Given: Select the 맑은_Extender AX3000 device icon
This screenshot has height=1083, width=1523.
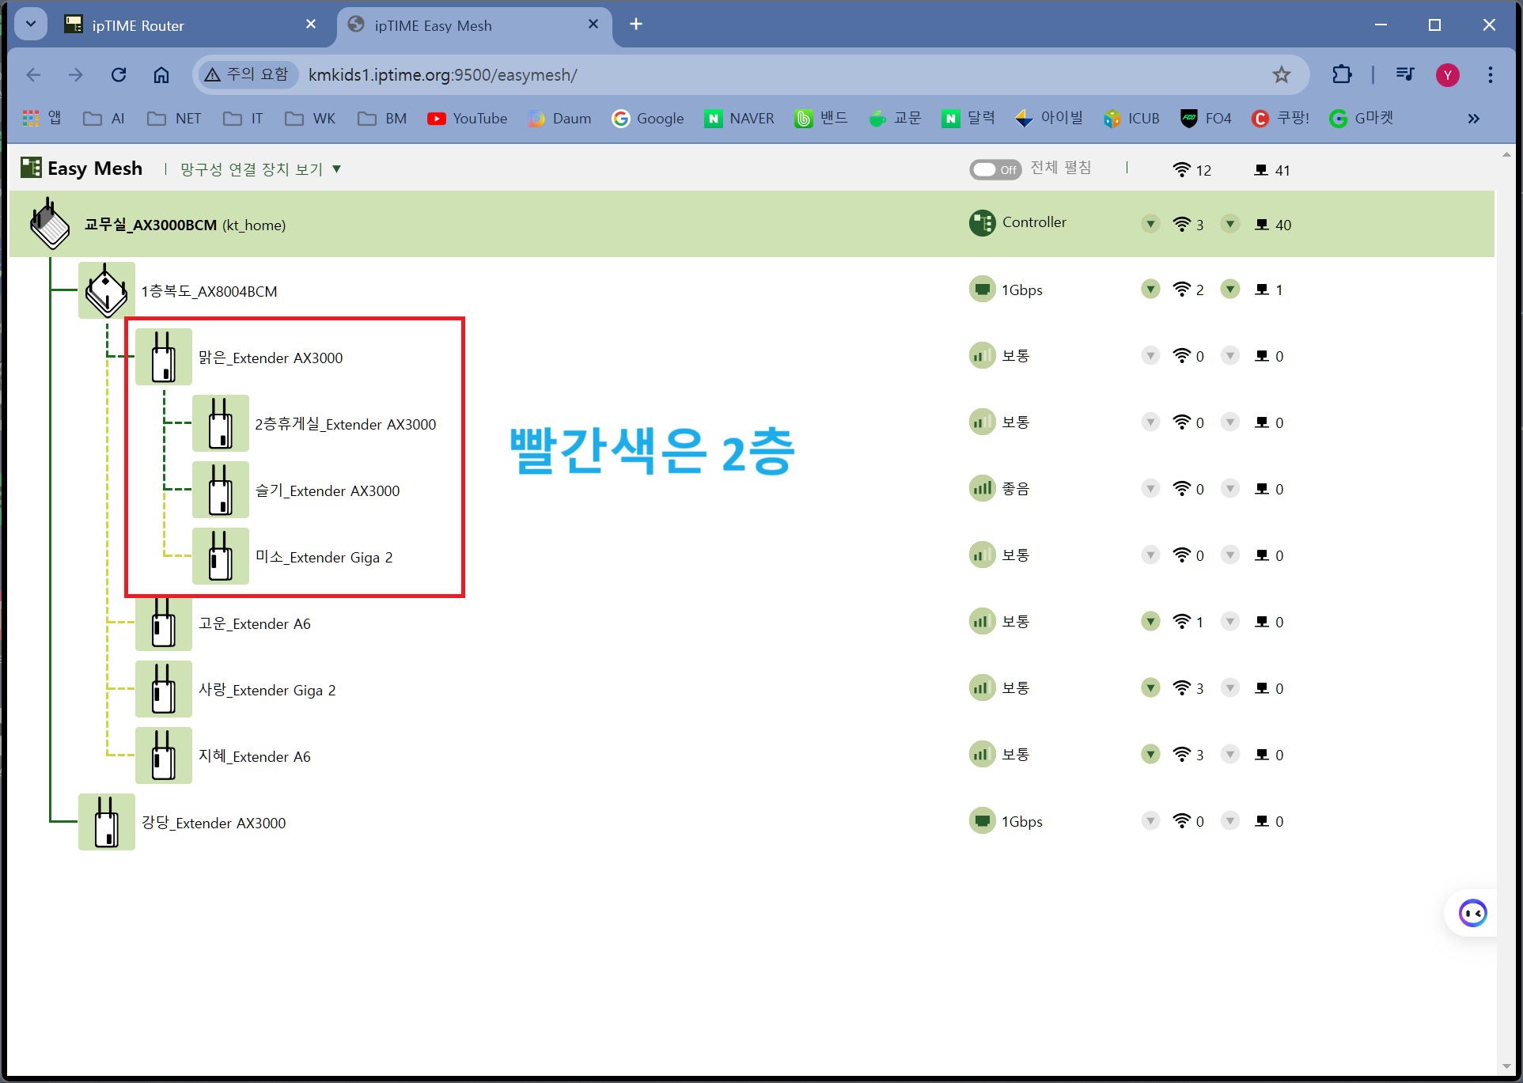Looking at the screenshot, I should pyautogui.click(x=164, y=357).
